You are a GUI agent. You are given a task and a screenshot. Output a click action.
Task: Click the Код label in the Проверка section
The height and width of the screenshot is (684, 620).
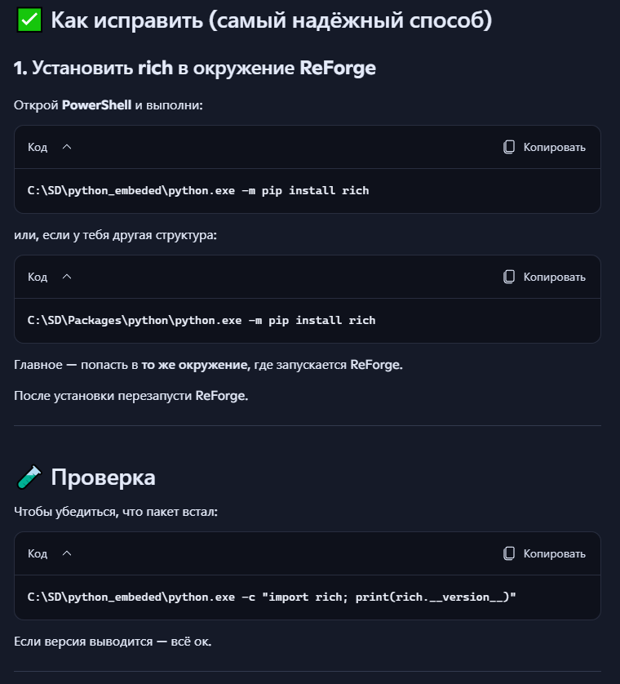[38, 553]
